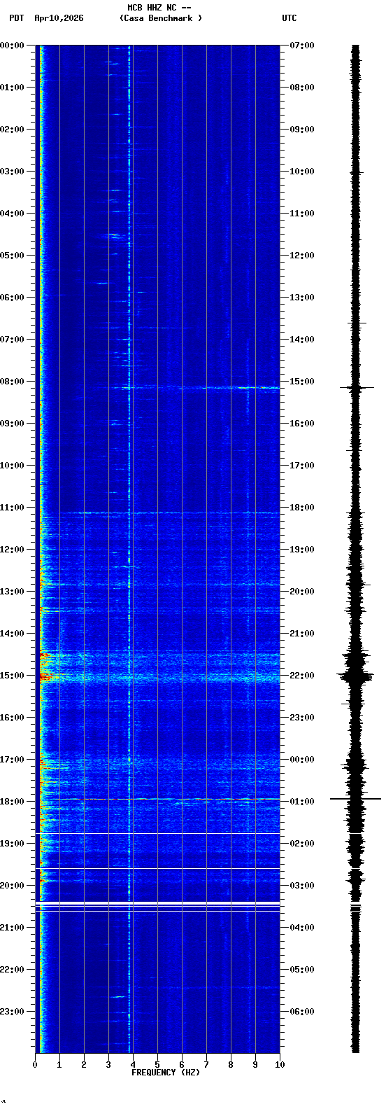Click the UTC axis label '00:00'
Image resolution: width=386 pixels, height=1109 pixels.
302,760
